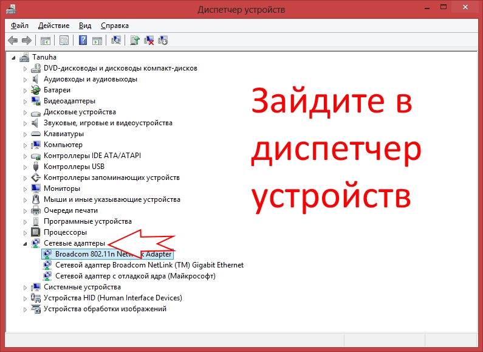
Task: Click the show/hide console tree toolbar icon
Action: (46, 40)
